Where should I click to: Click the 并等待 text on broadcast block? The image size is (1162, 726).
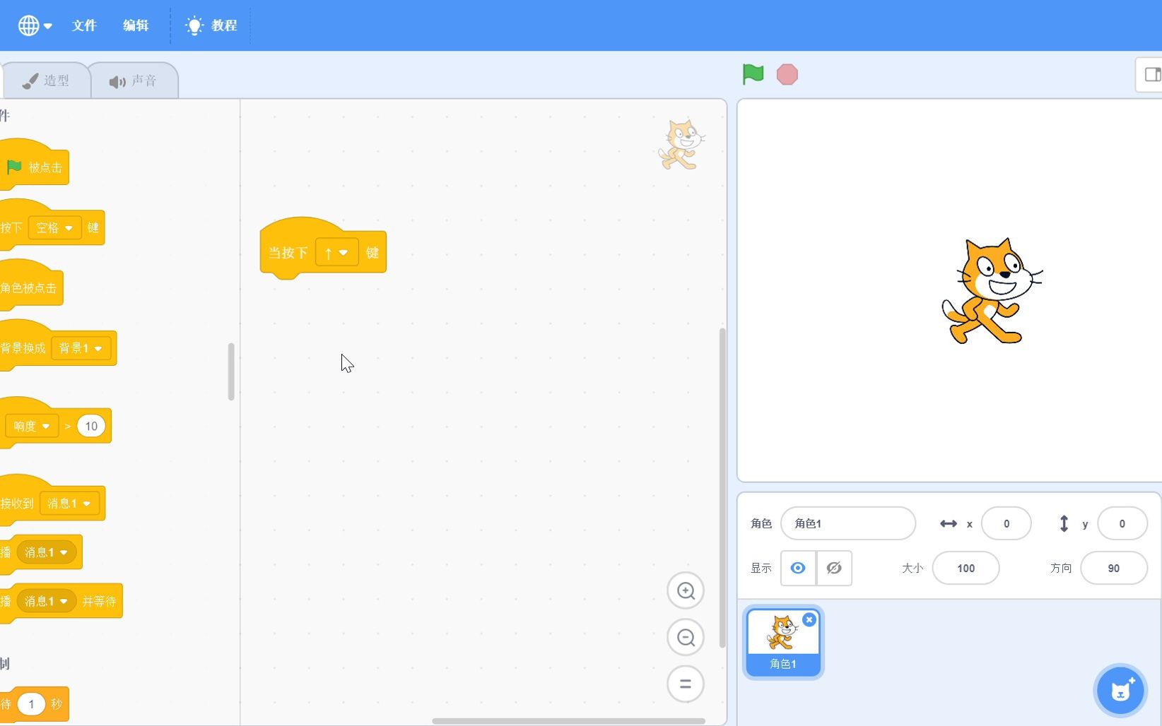click(x=99, y=601)
